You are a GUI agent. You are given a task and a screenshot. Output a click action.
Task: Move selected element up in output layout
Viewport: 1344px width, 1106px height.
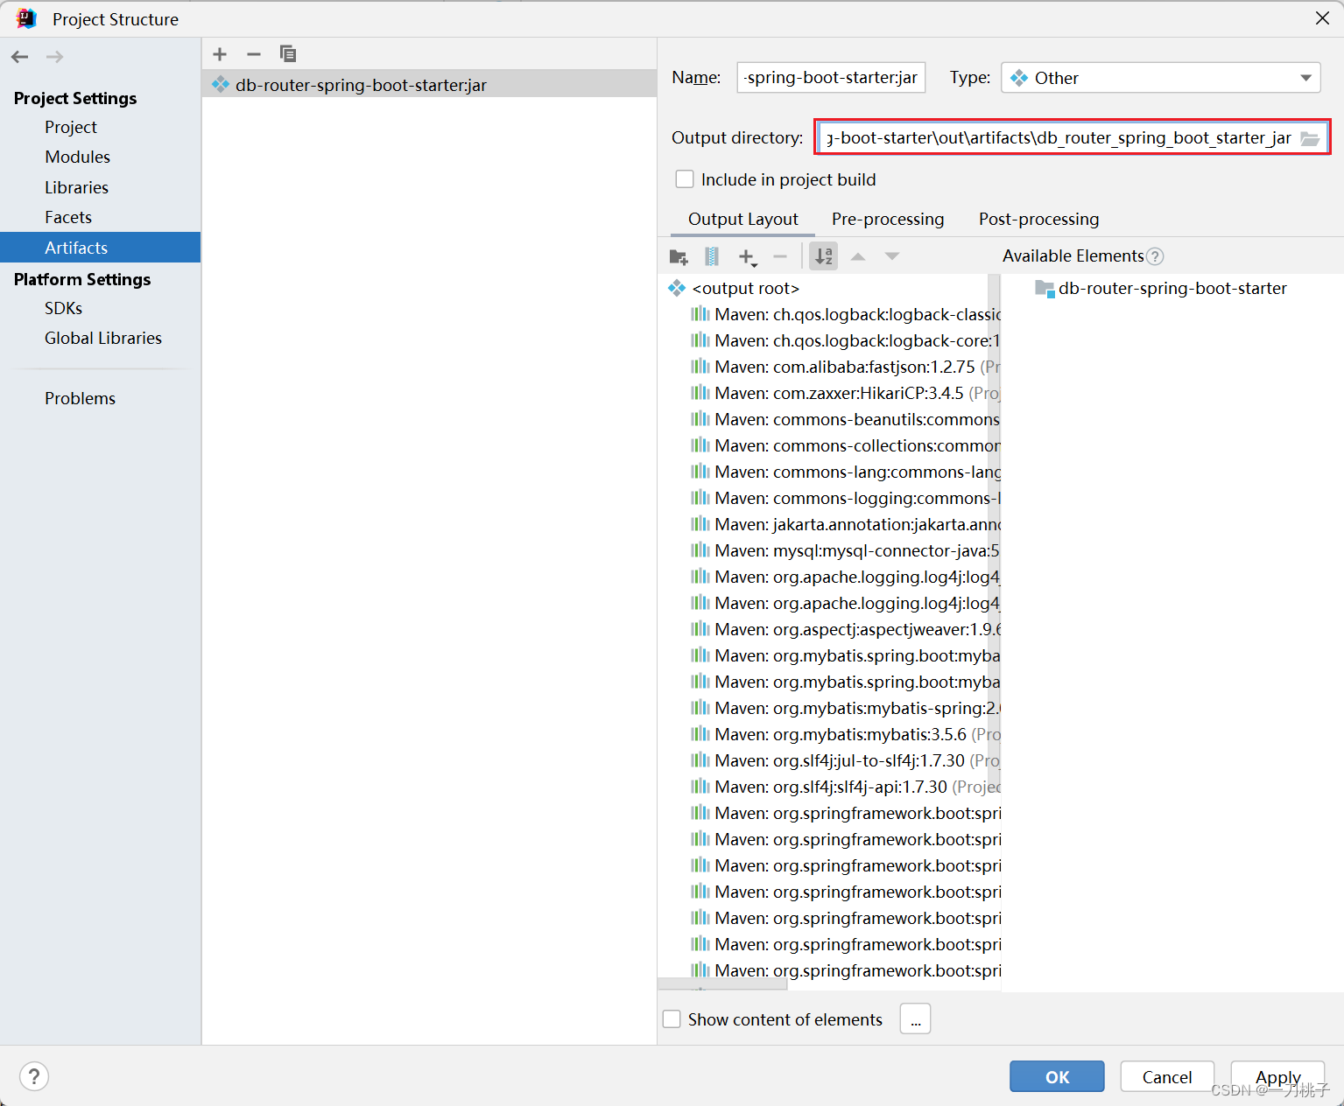857,255
